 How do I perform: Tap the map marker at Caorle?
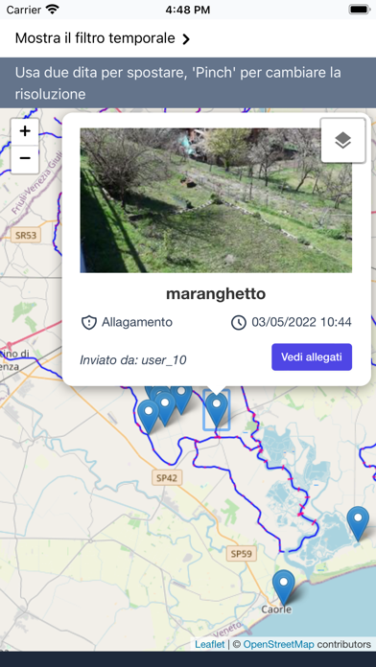click(x=284, y=587)
